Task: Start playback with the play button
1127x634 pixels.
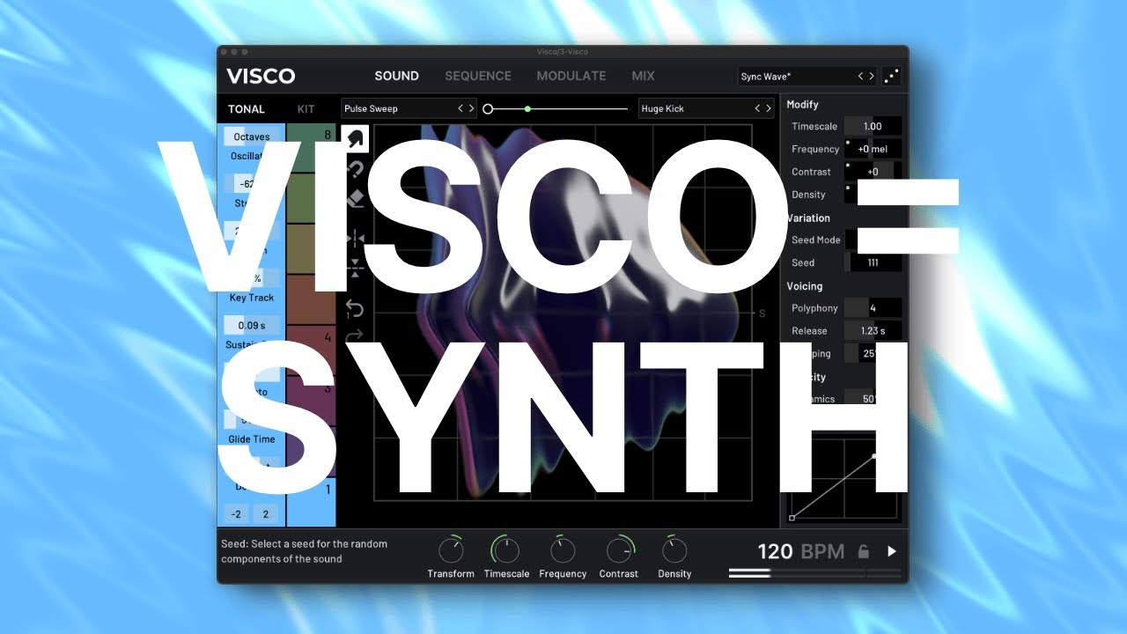Action: 892,552
